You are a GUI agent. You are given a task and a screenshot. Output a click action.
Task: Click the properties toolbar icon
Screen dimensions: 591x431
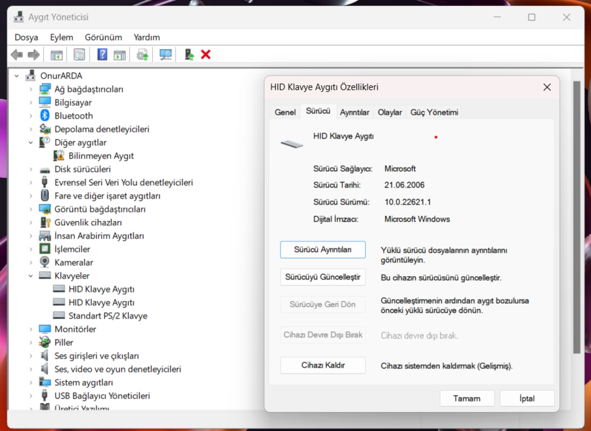point(79,55)
